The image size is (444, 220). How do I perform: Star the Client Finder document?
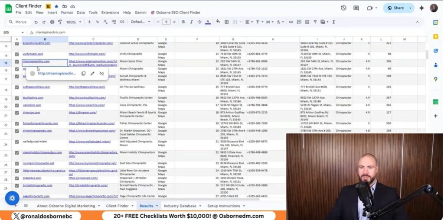point(56,6)
